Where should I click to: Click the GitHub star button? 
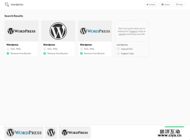(180, 4)
